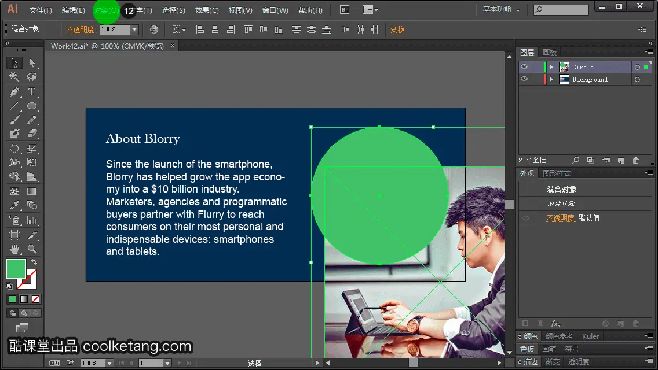Viewport: 658px width, 370px height.
Task: Select the Column Graph tool
Action: tap(32, 220)
